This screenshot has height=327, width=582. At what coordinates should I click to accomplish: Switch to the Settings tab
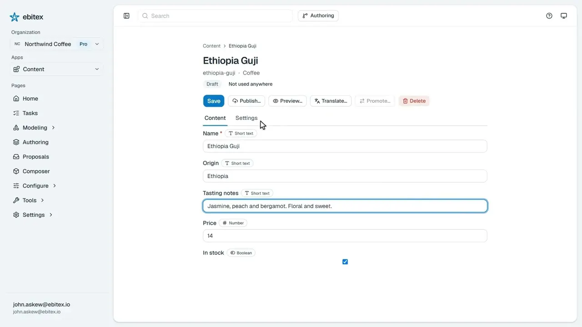(x=246, y=118)
